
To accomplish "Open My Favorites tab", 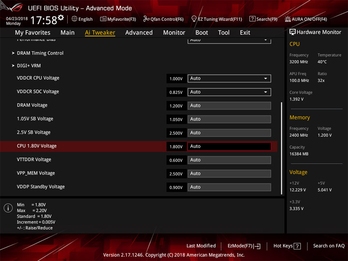I will click(33, 33).
